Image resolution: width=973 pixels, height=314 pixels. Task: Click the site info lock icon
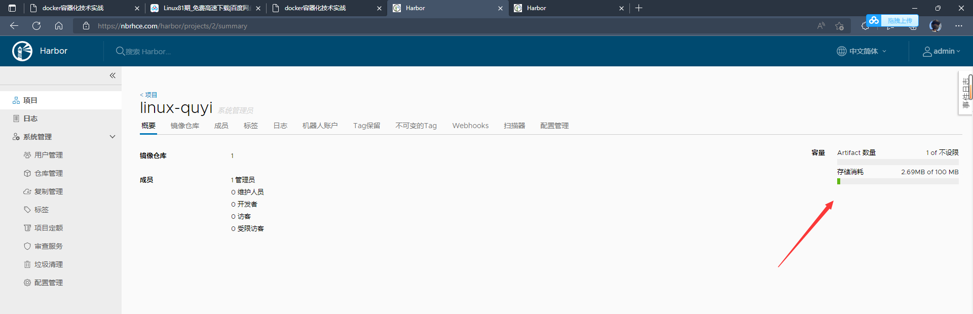[86, 26]
